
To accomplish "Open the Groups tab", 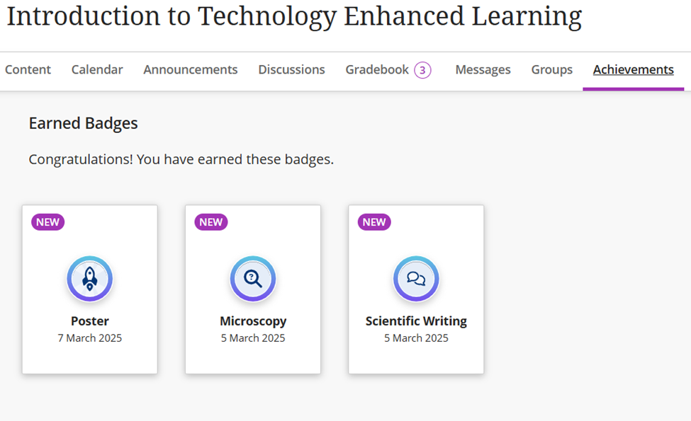I will point(552,69).
